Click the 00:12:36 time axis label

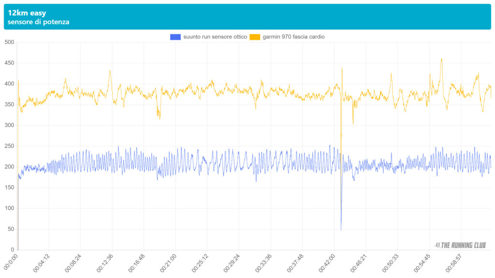tap(105, 263)
